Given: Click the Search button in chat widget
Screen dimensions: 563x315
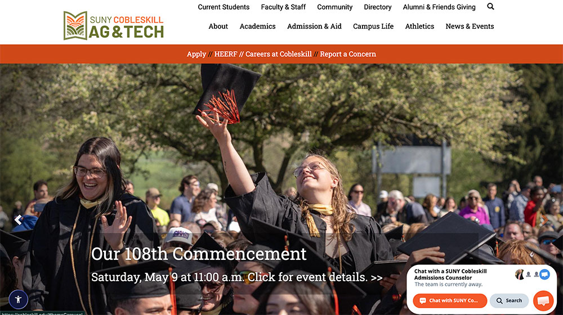Looking at the screenshot, I should click(x=509, y=300).
